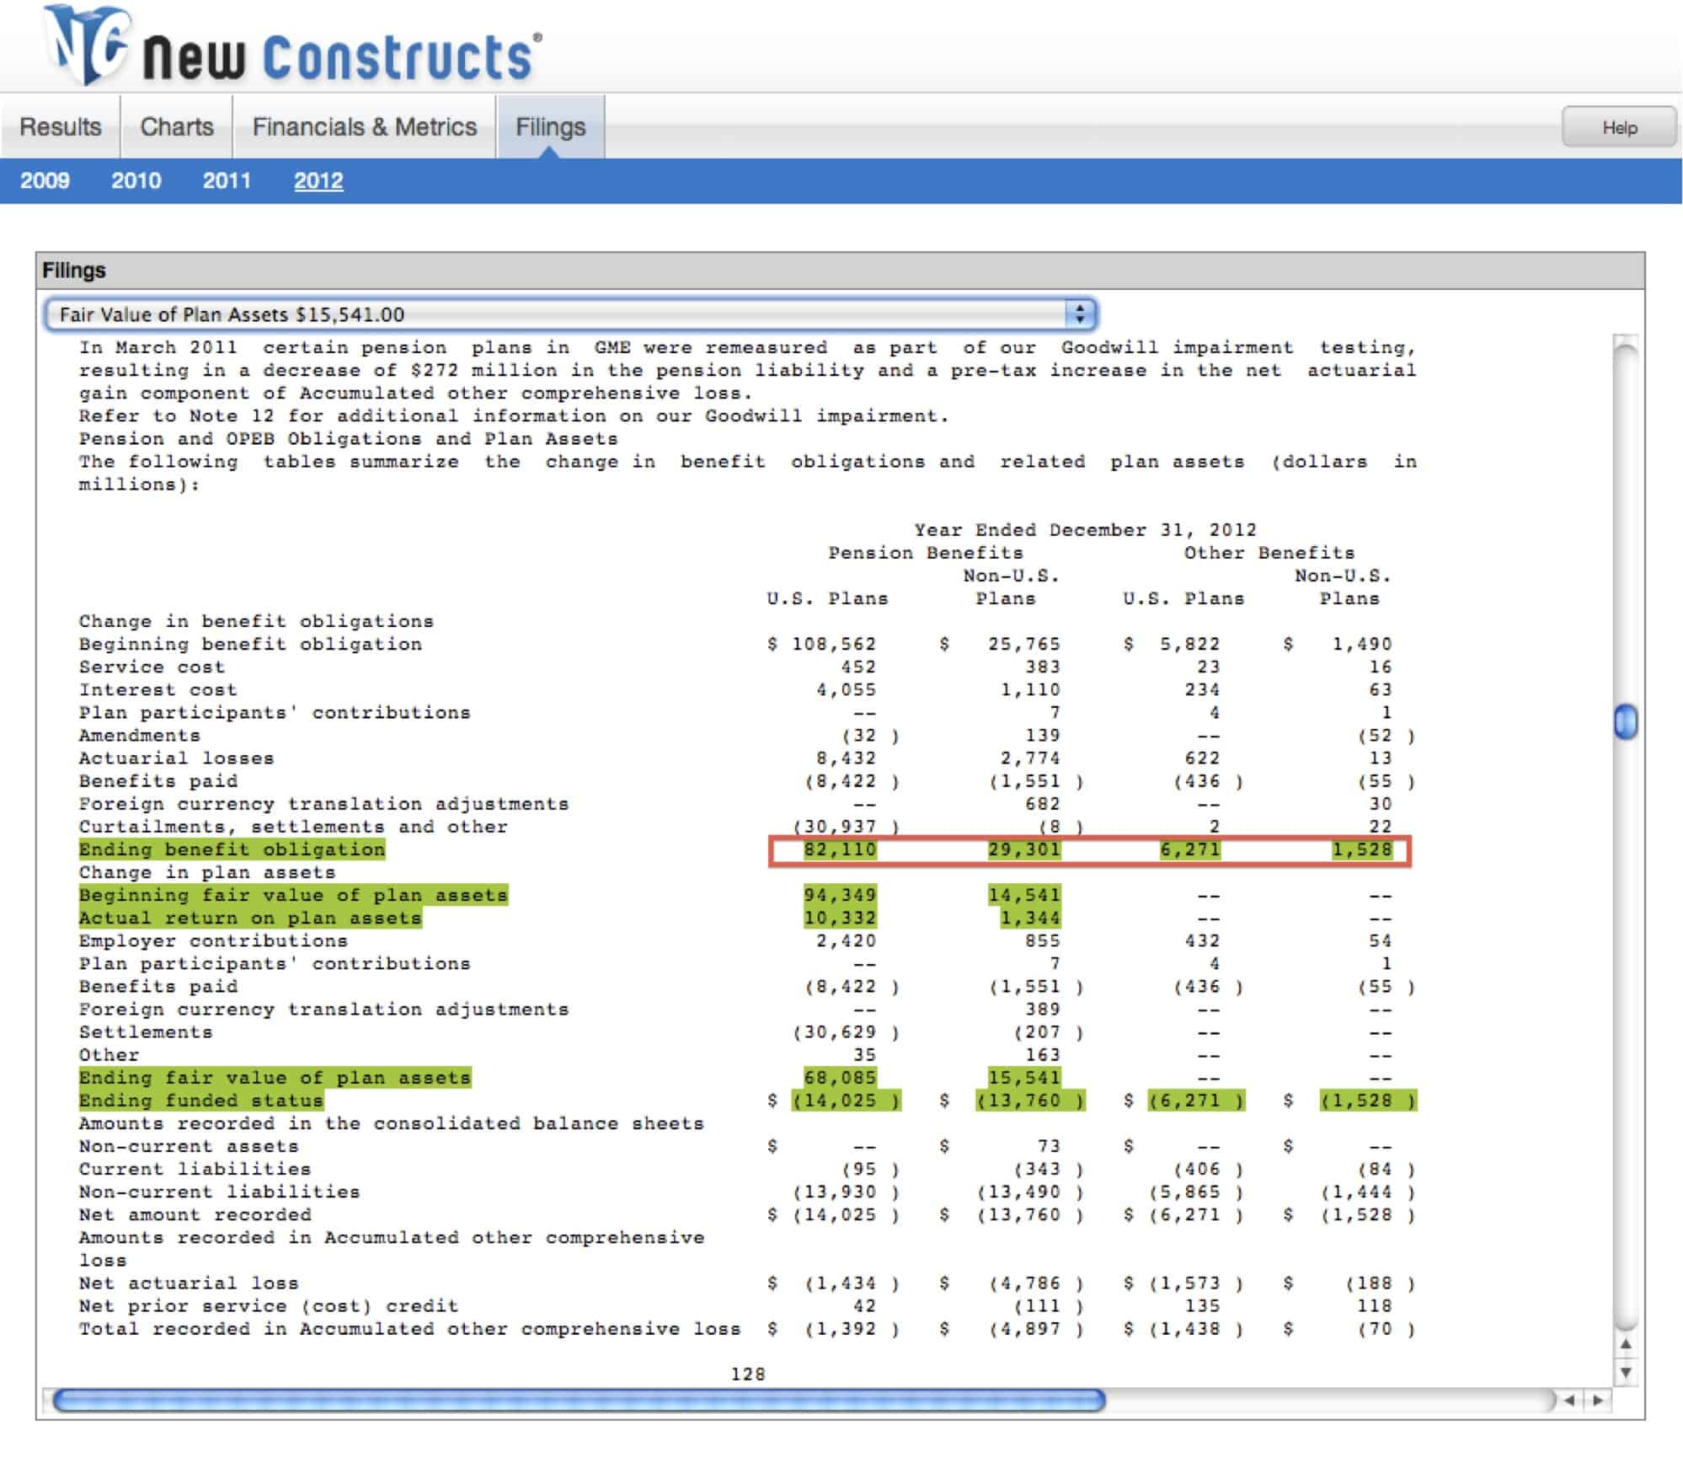The height and width of the screenshot is (1468, 1683).
Task: Click the 'Settlements' row label
Action: [x=146, y=1032]
